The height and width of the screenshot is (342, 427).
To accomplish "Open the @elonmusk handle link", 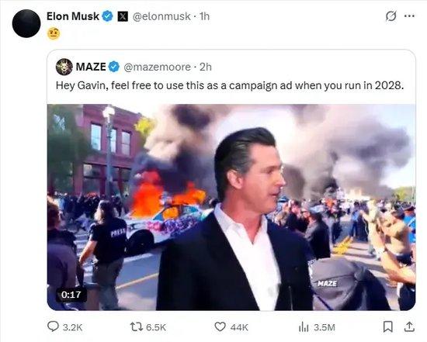I will pos(161,16).
